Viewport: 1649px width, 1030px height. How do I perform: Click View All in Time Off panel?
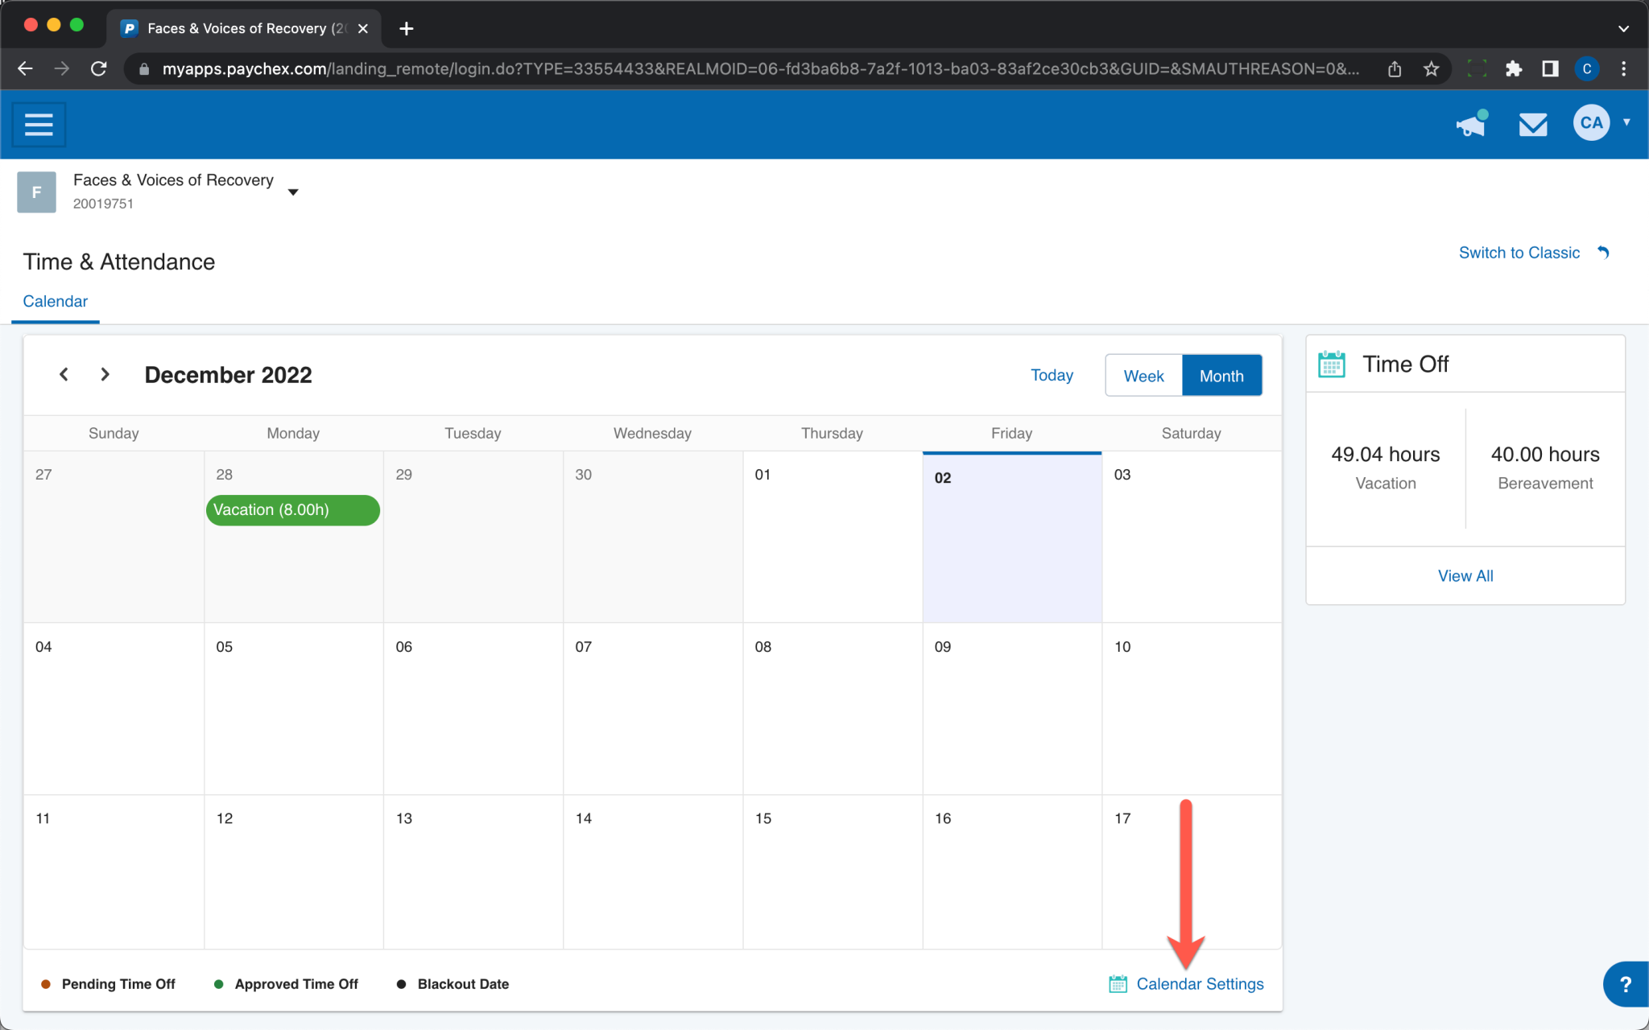[x=1465, y=575]
